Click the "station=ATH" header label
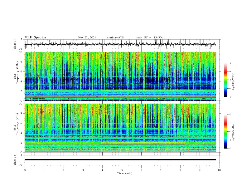Viewport: 247px width, 191px height. point(116,37)
